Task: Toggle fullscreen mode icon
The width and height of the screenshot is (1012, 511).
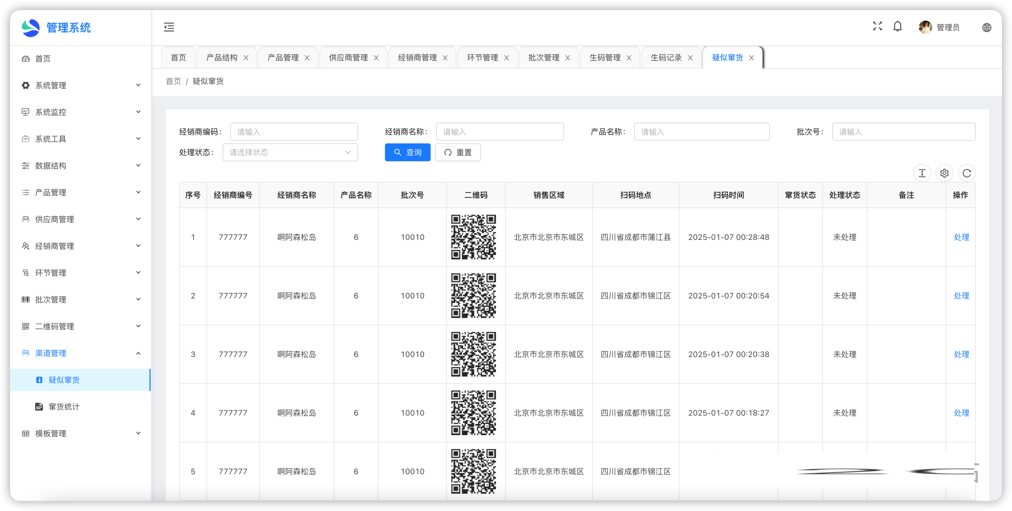Action: (x=877, y=26)
